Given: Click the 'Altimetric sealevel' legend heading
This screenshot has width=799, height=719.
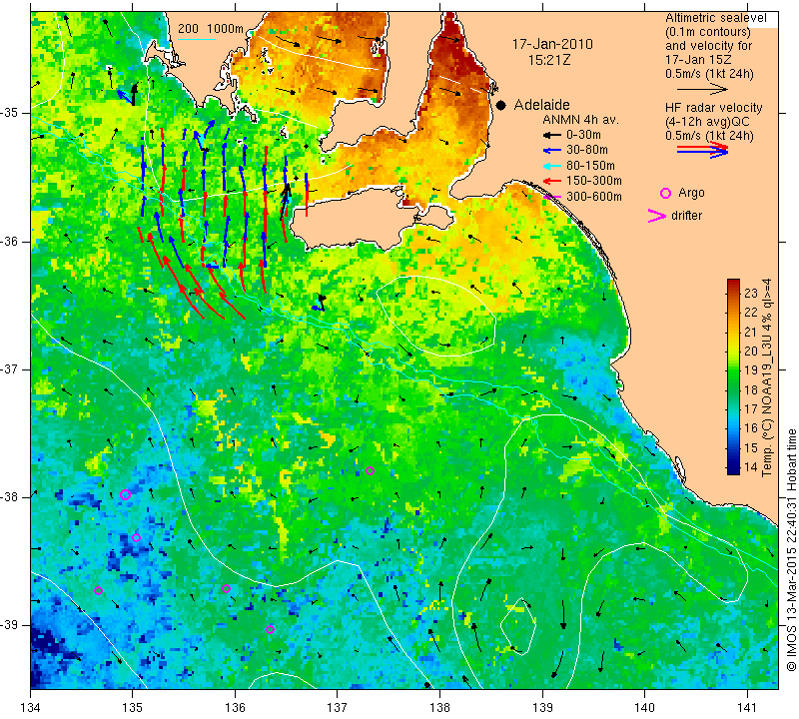Looking at the screenshot, I should point(716,18).
